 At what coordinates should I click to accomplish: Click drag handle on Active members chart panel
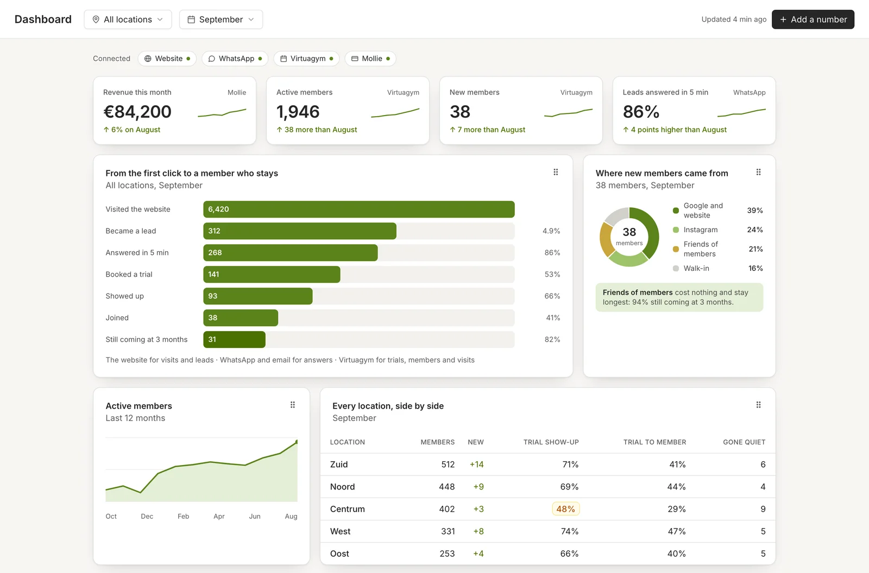click(293, 405)
